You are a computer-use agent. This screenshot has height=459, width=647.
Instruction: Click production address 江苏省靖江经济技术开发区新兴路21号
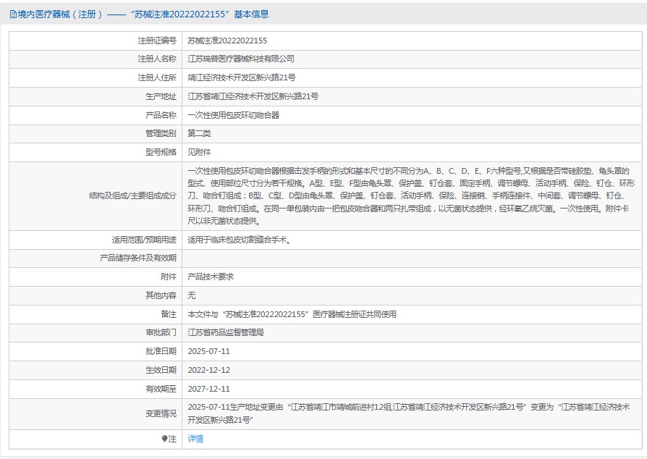253,96
